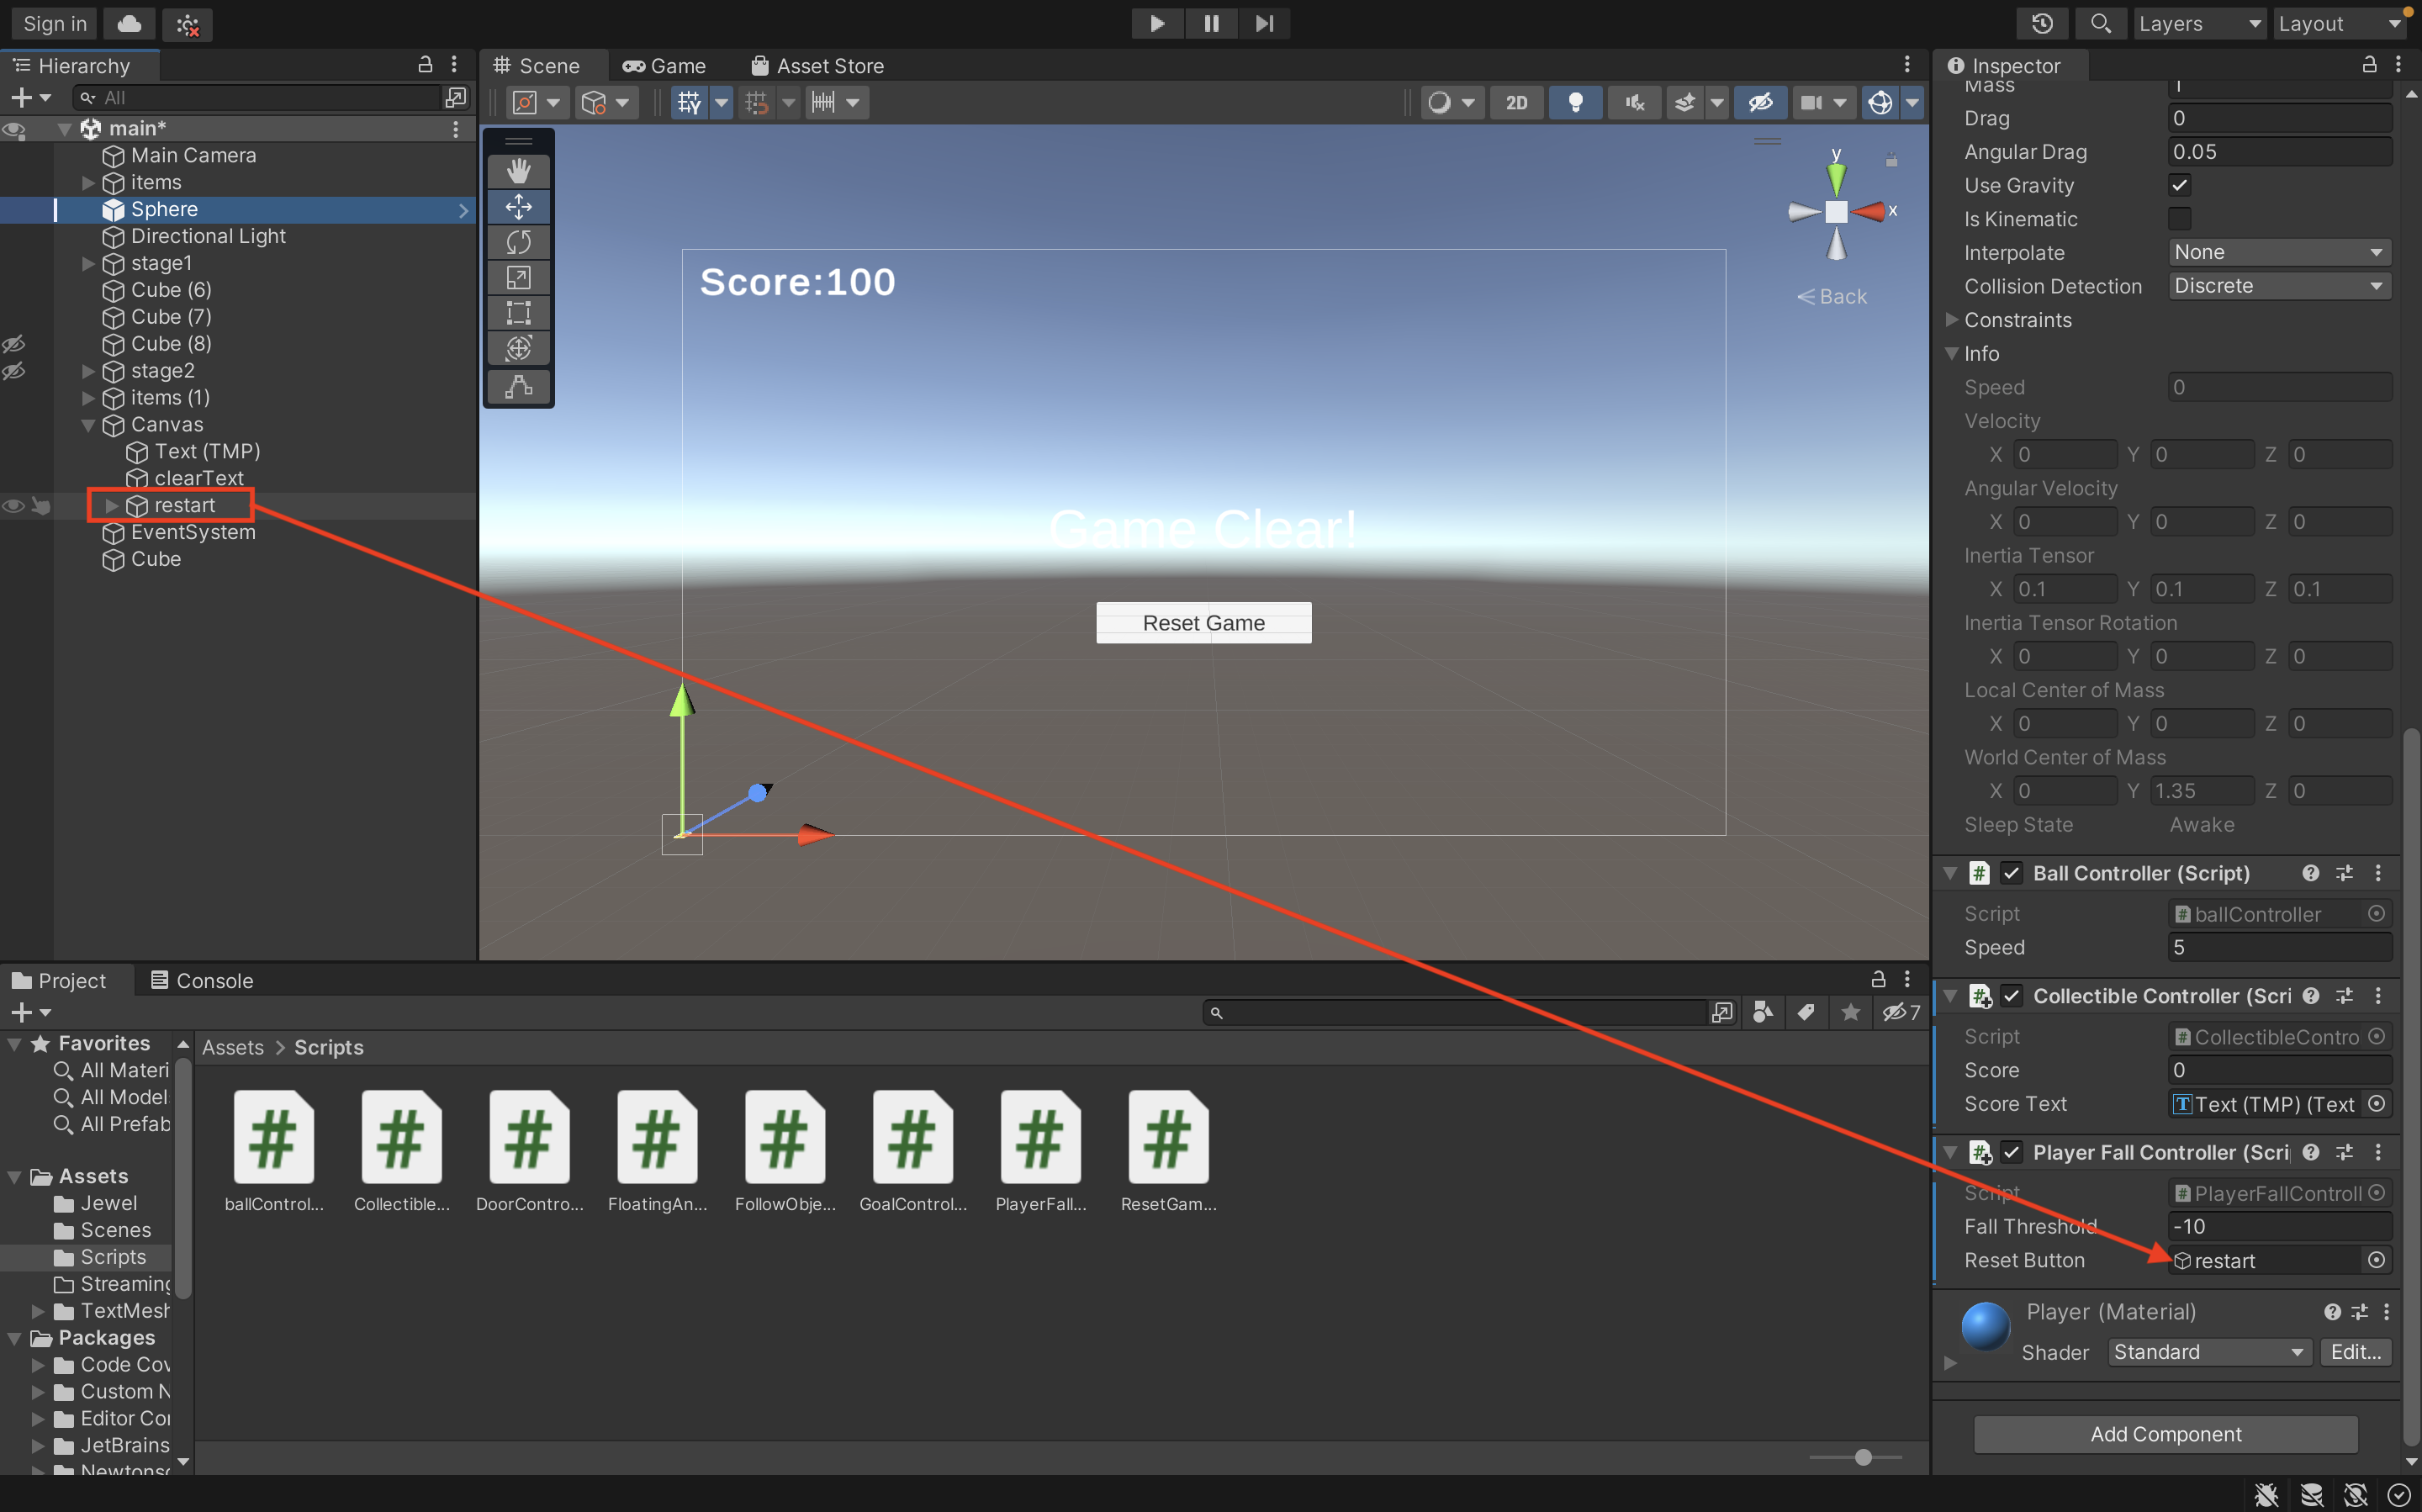2422x1512 pixels.
Task: Adjust the asset icon size slider
Action: pos(1862,1457)
